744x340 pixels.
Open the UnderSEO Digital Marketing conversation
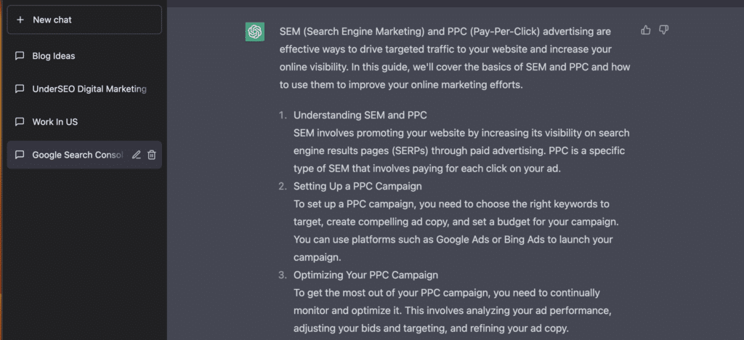89,89
